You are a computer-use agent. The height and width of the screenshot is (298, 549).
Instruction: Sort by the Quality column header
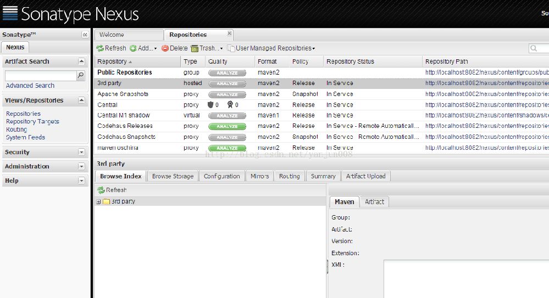[x=230, y=61]
